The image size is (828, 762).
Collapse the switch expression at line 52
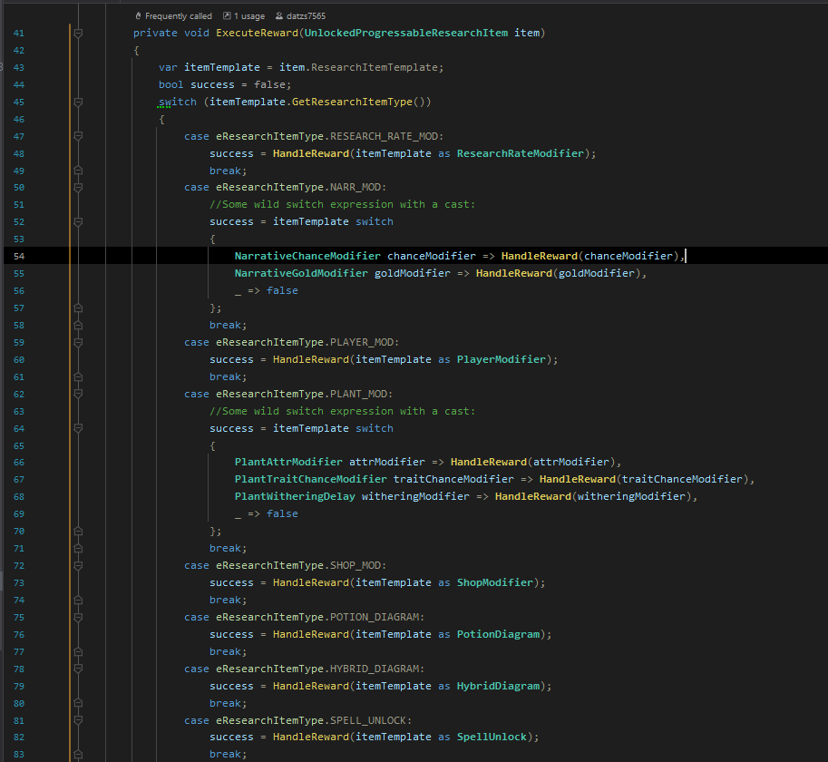click(78, 221)
